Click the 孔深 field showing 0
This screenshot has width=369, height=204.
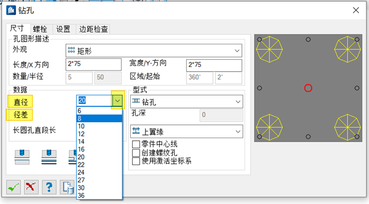coord(221,115)
